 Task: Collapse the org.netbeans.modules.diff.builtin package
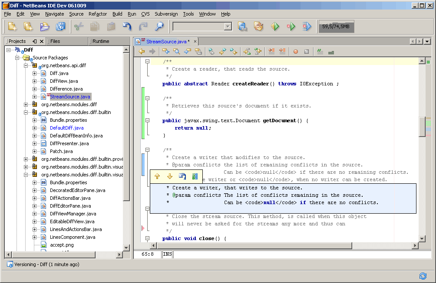(x=26, y=112)
